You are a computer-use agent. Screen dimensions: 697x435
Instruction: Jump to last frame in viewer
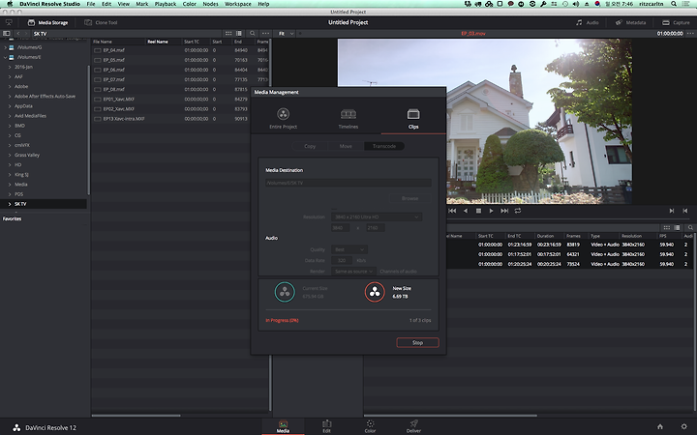[504, 211]
